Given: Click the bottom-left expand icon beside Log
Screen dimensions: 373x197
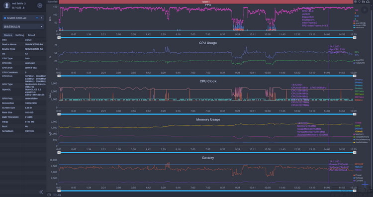Looking at the screenshot, I should pyautogui.click(x=49, y=195).
